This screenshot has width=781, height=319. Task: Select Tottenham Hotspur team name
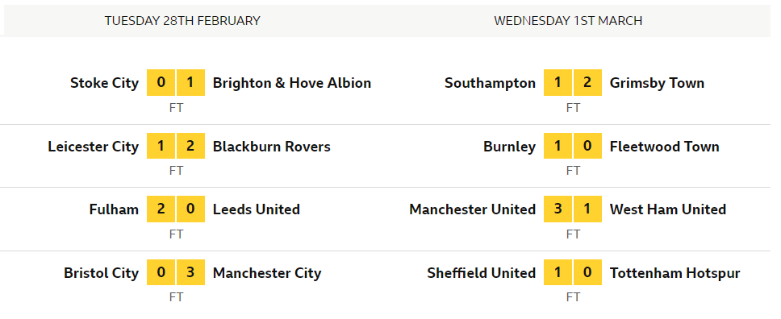point(675,273)
